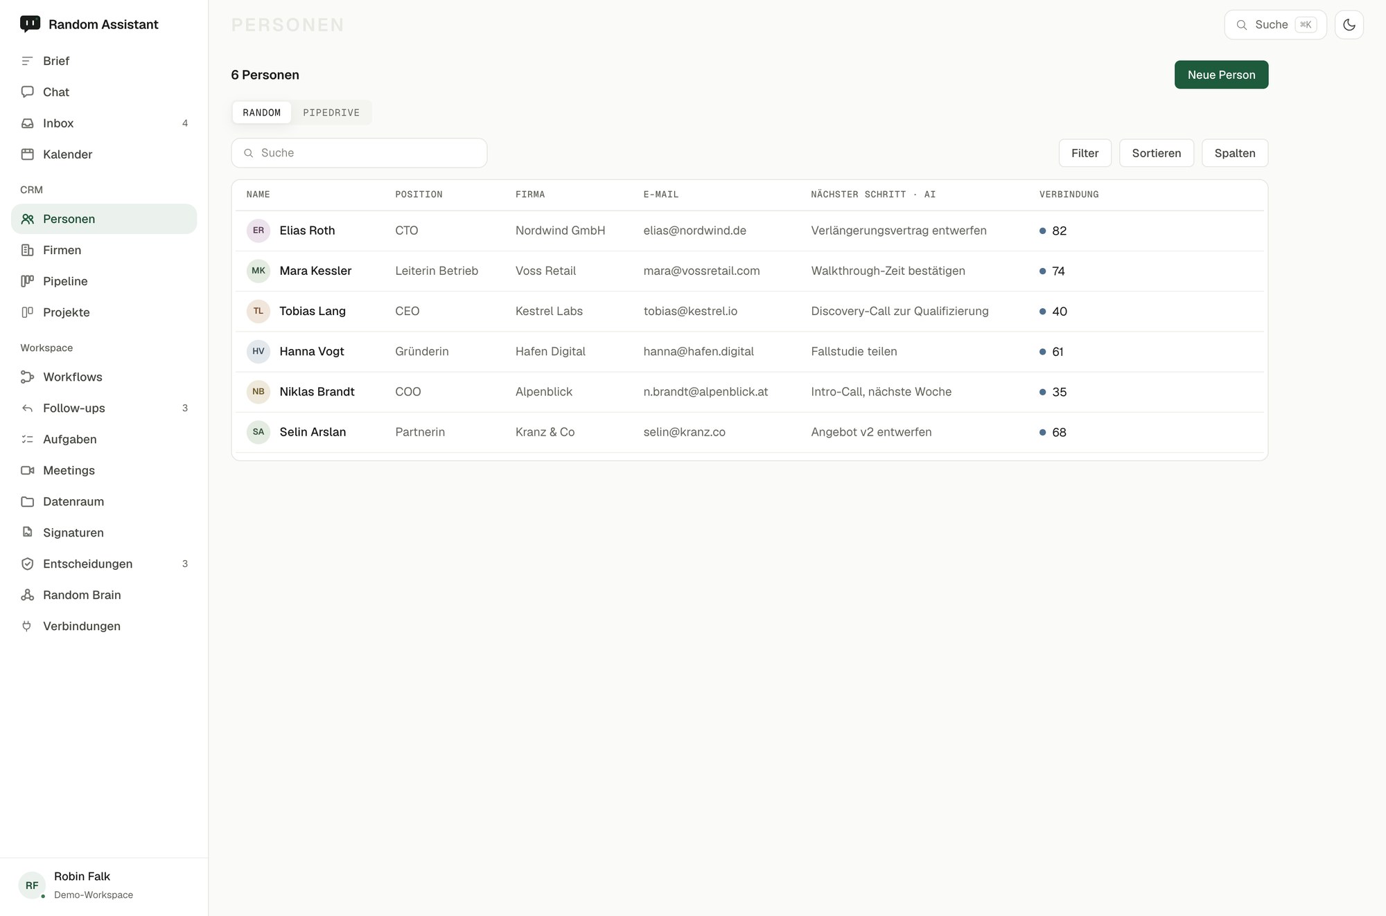The image size is (1386, 916).
Task: Open the Filter options
Action: (x=1085, y=153)
